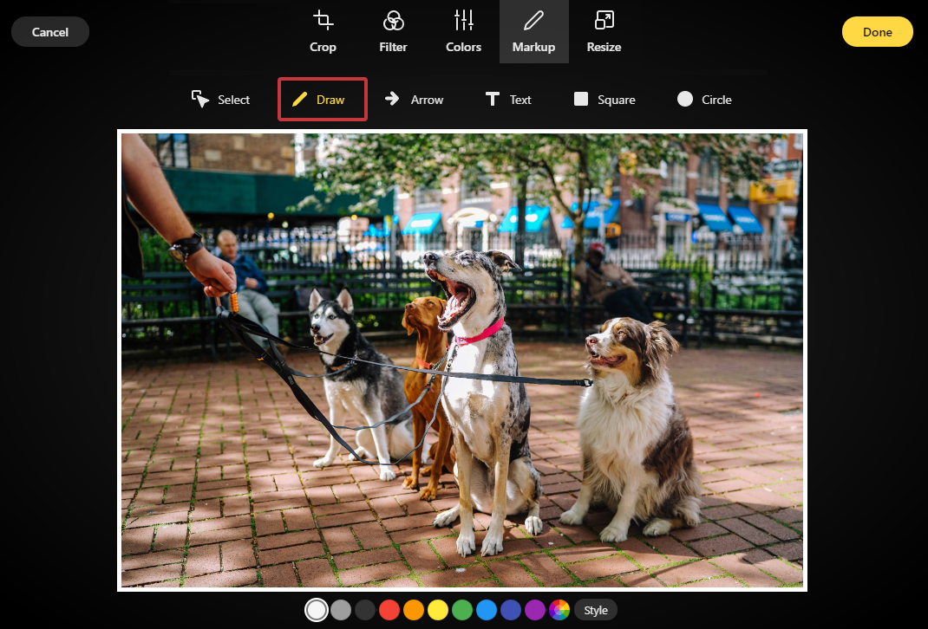Choose the Square shape tool
Viewport: 928px width, 629px height.
[x=605, y=100]
